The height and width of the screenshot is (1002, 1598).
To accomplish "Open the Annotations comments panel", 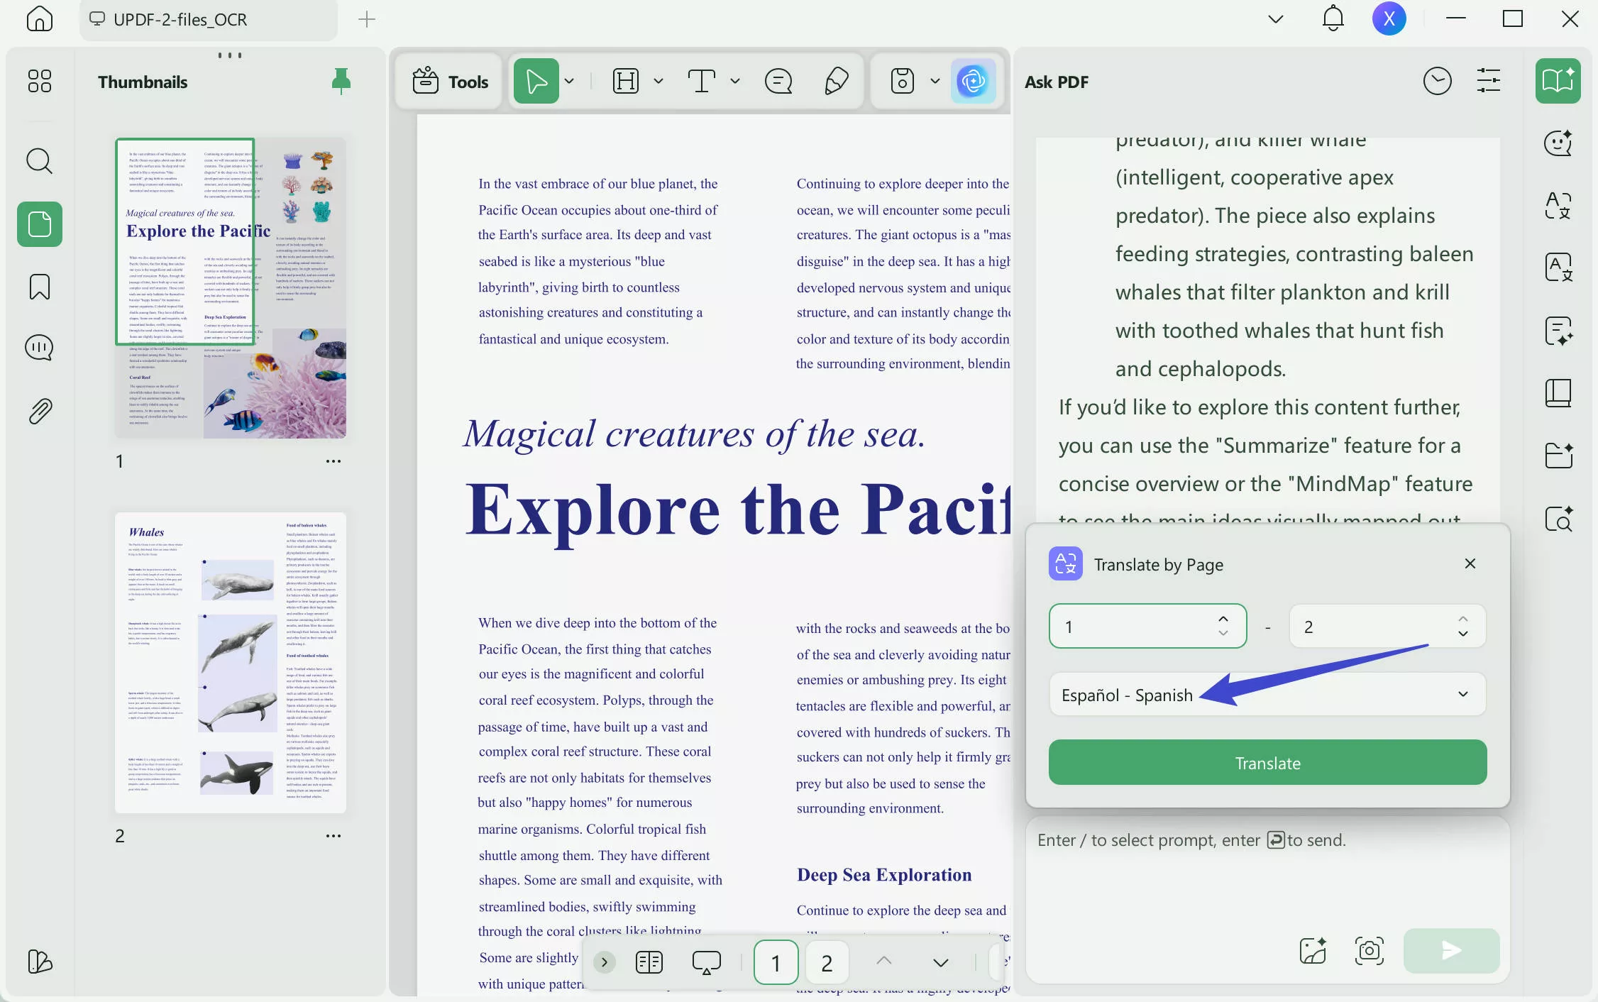I will (39, 348).
